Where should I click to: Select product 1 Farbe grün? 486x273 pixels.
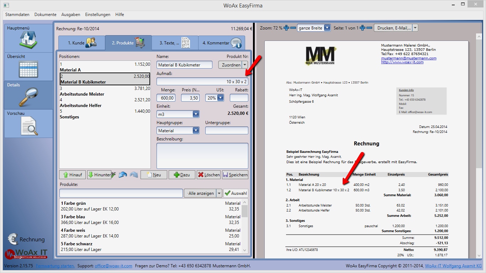(x=150, y=206)
